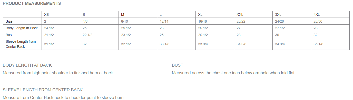Click the BUST section heading below table
The height and width of the screenshot is (100, 353).
pos(178,65)
